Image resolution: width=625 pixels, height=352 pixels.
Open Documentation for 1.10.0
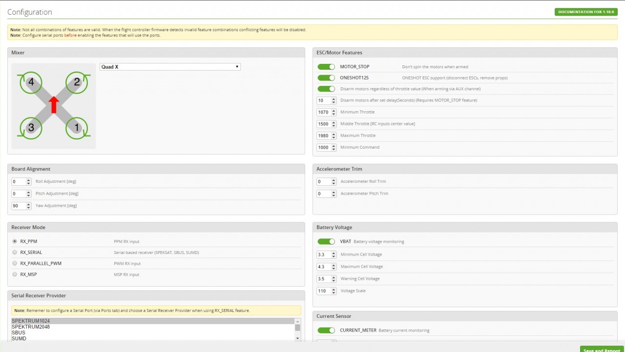point(585,12)
